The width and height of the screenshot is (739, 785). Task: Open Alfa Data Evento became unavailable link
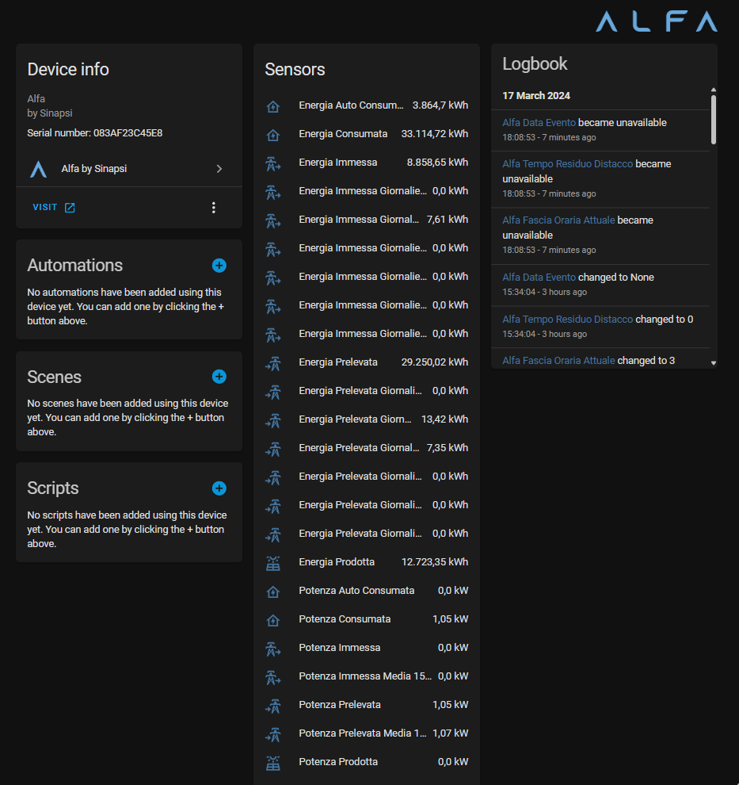[539, 123]
